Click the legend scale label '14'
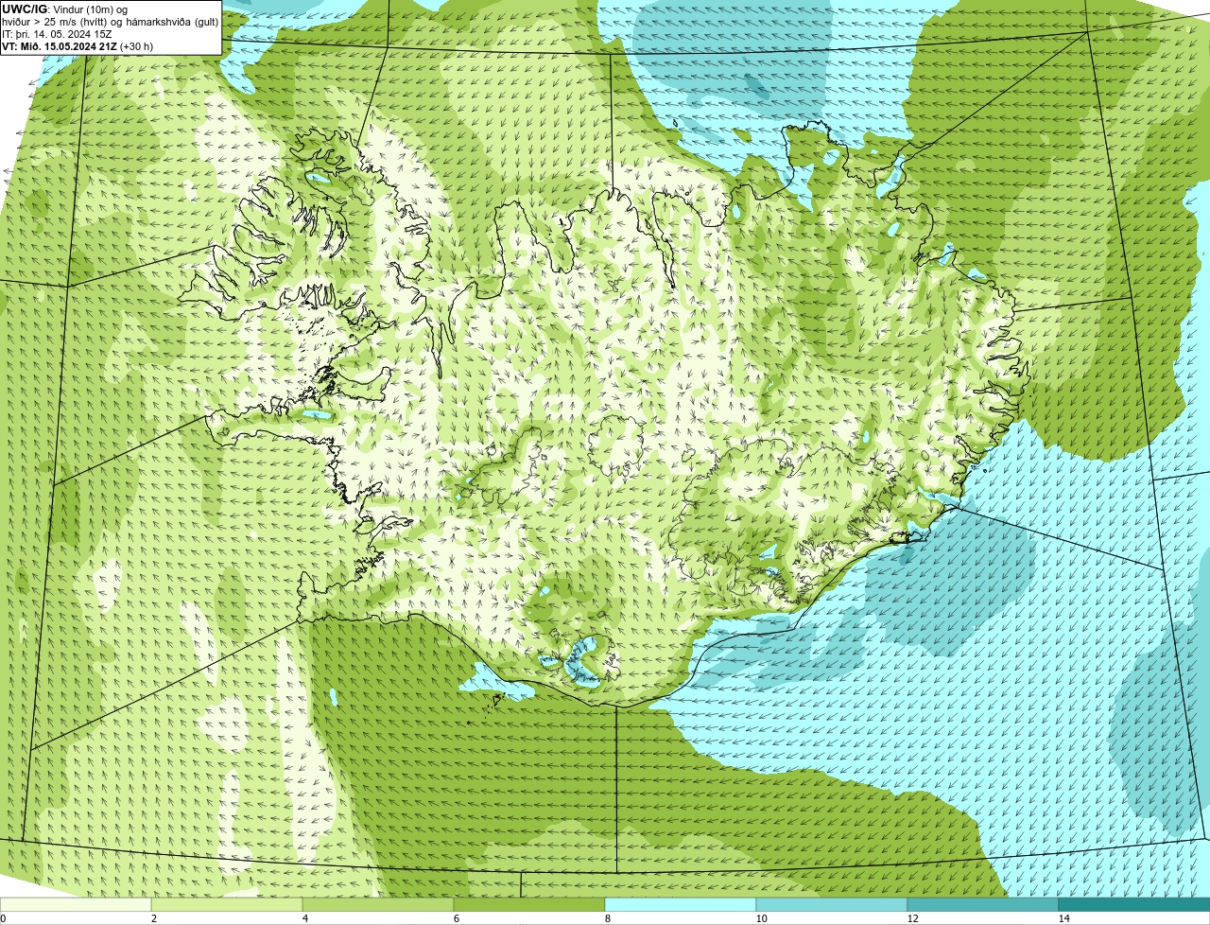This screenshot has height=925, width=1210. click(1063, 918)
